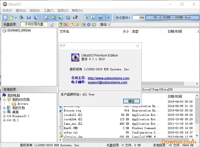
Task: Click the Mount to Virtual Drive icon
Action: coord(68,18)
